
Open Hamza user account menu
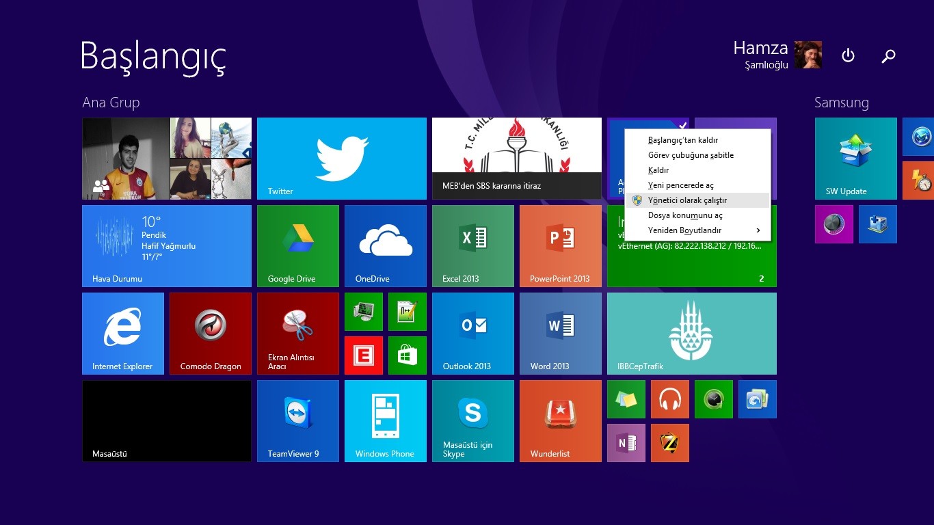777,55
